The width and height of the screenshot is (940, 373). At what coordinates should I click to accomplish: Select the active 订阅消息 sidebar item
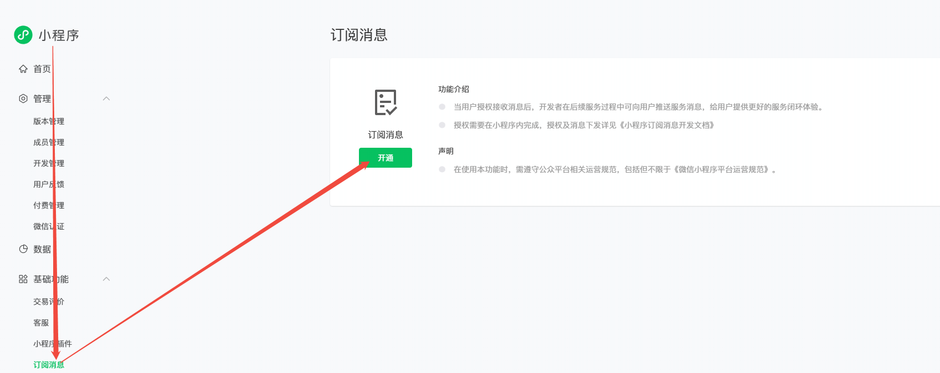coord(48,365)
